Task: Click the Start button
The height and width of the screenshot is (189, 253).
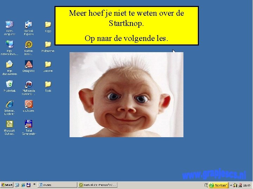Action: tap(7, 185)
